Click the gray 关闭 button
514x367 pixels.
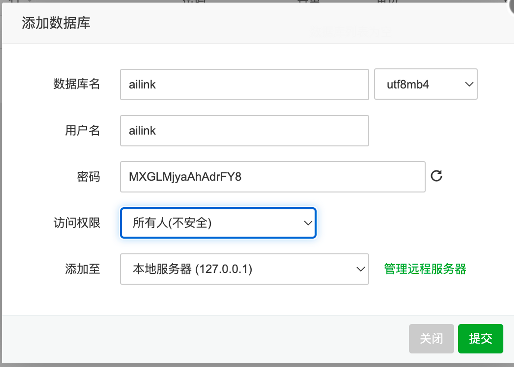(432, 339)
